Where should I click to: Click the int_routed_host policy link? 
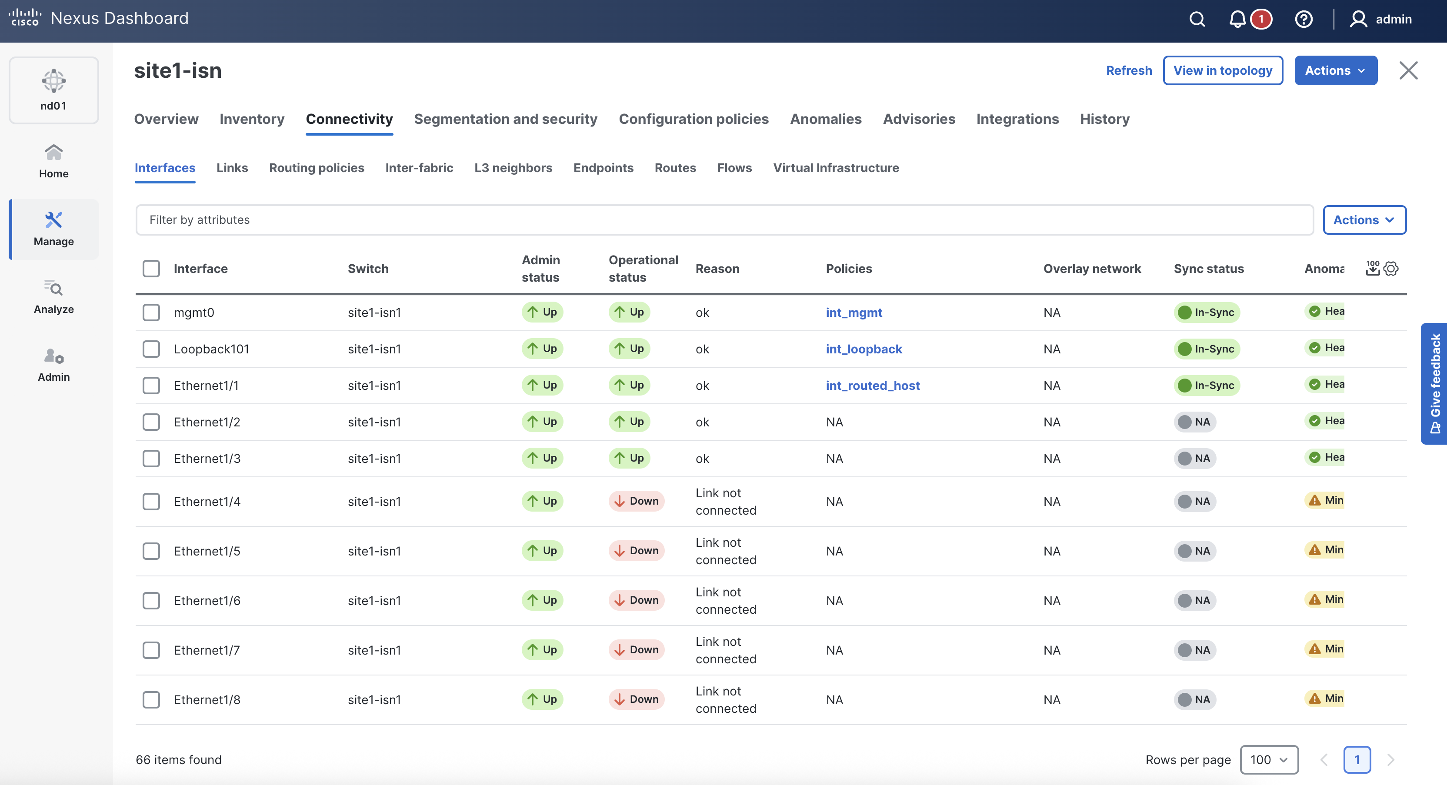click(872, 385)
